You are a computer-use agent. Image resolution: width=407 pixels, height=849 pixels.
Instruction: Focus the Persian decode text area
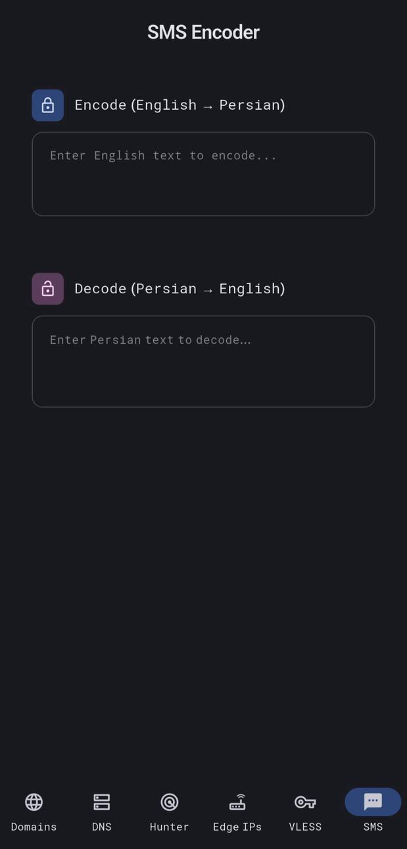tap(203, 361)
